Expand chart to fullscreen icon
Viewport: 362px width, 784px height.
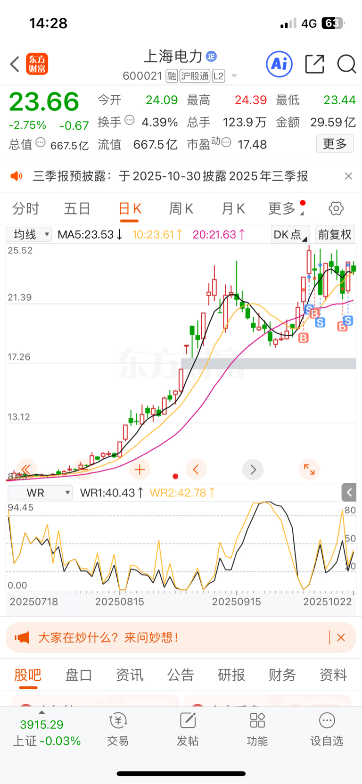(309, 469)
